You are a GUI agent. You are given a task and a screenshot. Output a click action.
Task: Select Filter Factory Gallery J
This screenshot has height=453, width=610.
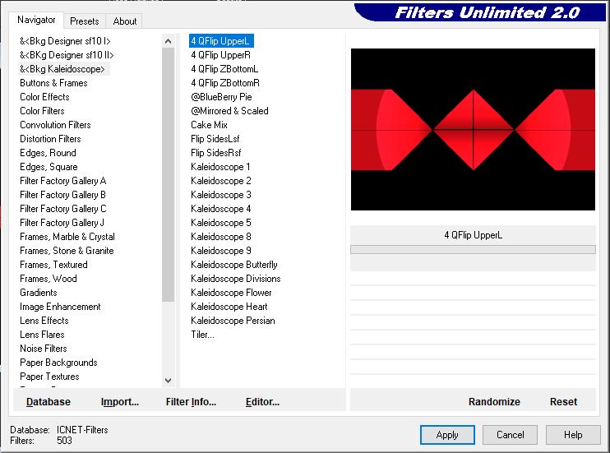click(62, 223)
